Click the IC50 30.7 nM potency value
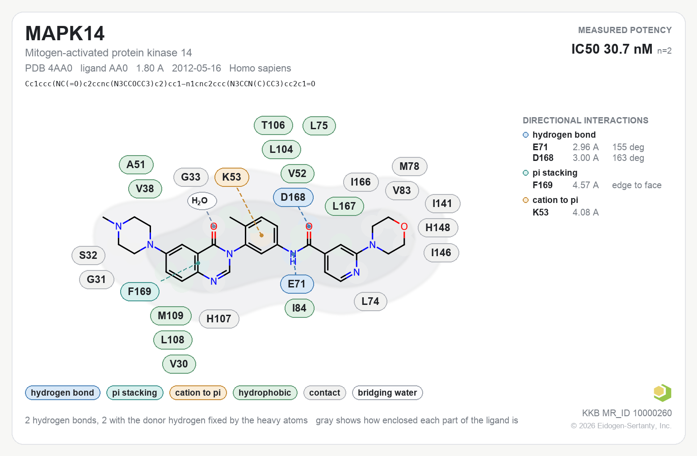Image resolution: width=697 pixels, height=456 pixels. click(x=612, y=49)
